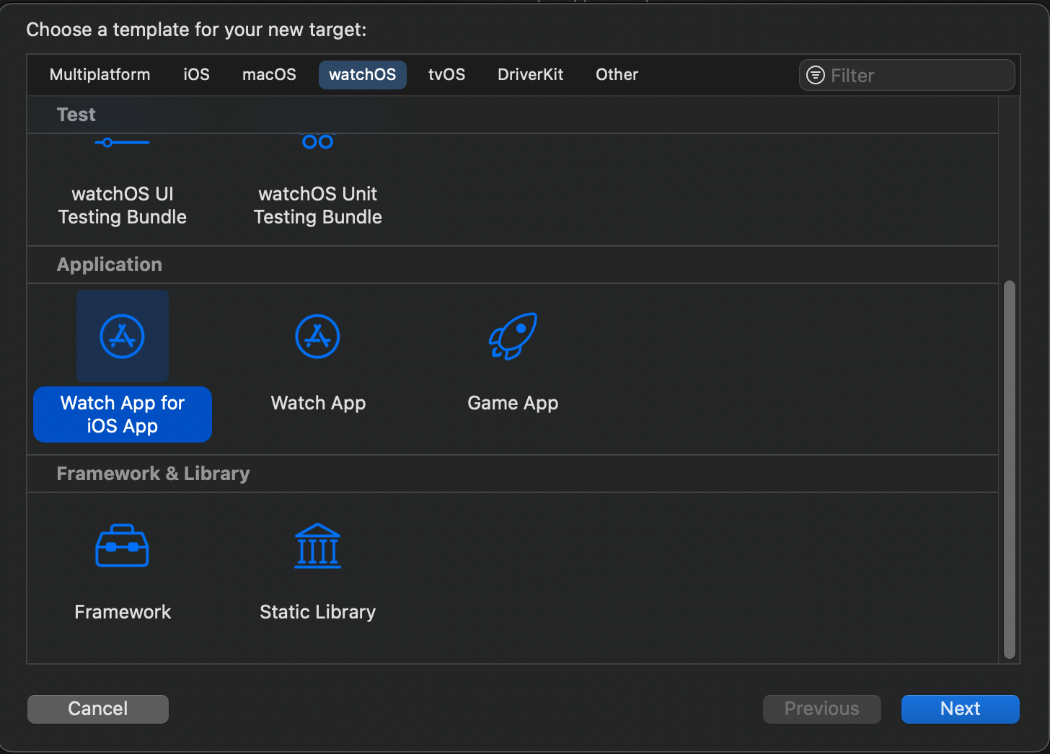This screenshot has width=1050, height=754.
Task: Select watchOS Unit Testing Bundle label
Action: coord(317,205)
